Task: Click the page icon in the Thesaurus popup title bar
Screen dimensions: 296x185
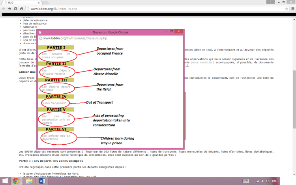Action: pos(40,32)
